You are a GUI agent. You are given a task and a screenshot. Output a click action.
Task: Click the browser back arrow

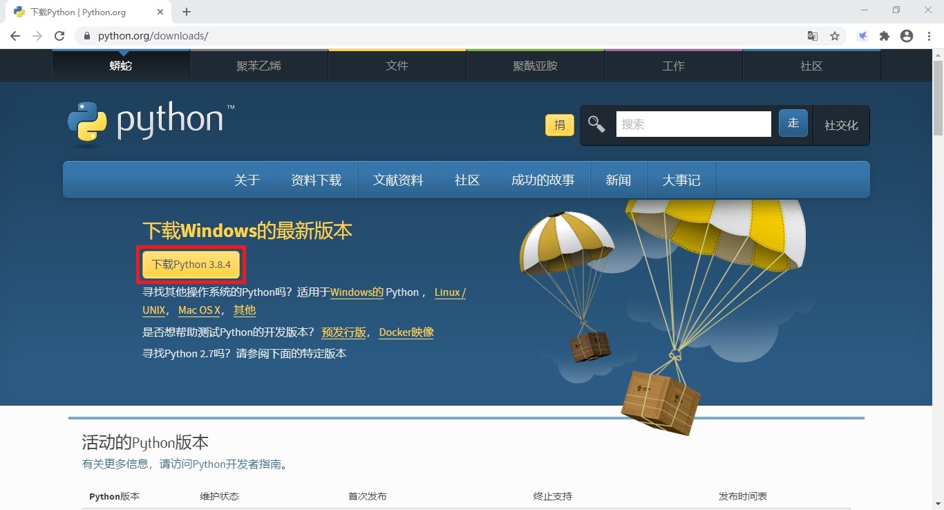[x=15, y=36]
